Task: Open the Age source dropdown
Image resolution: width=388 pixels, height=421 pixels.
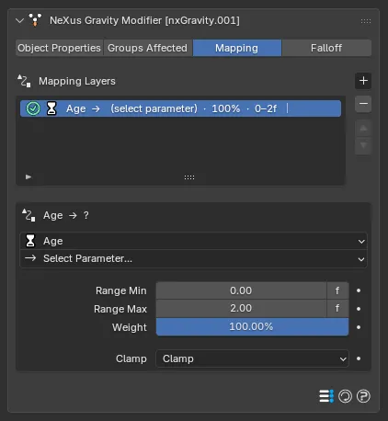Action: (x=193, y=241)
